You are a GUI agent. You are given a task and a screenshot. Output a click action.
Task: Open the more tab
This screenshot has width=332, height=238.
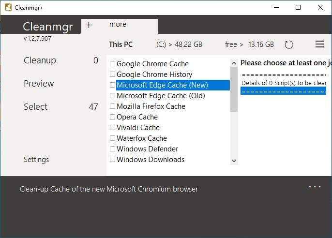pyautogui.click(x=118, y=24)
